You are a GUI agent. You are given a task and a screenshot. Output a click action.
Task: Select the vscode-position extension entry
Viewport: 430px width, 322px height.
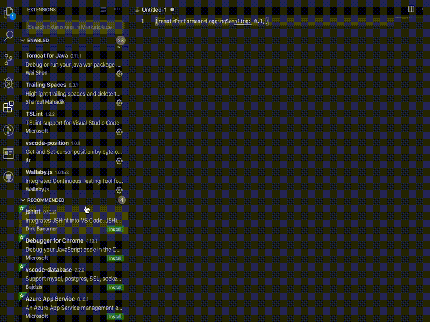click(74, 151)
